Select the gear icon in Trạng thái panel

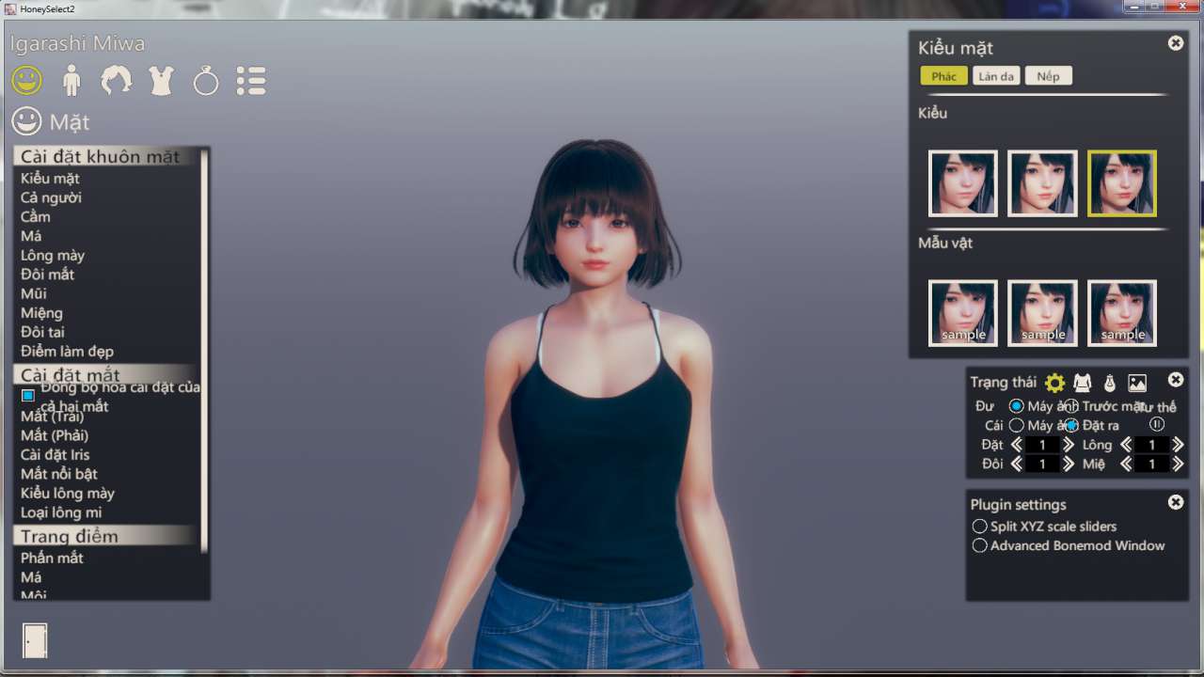point(1054,383)
